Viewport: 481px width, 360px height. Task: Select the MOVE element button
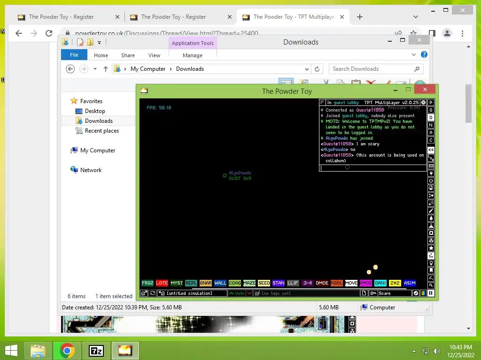[351, 283]
